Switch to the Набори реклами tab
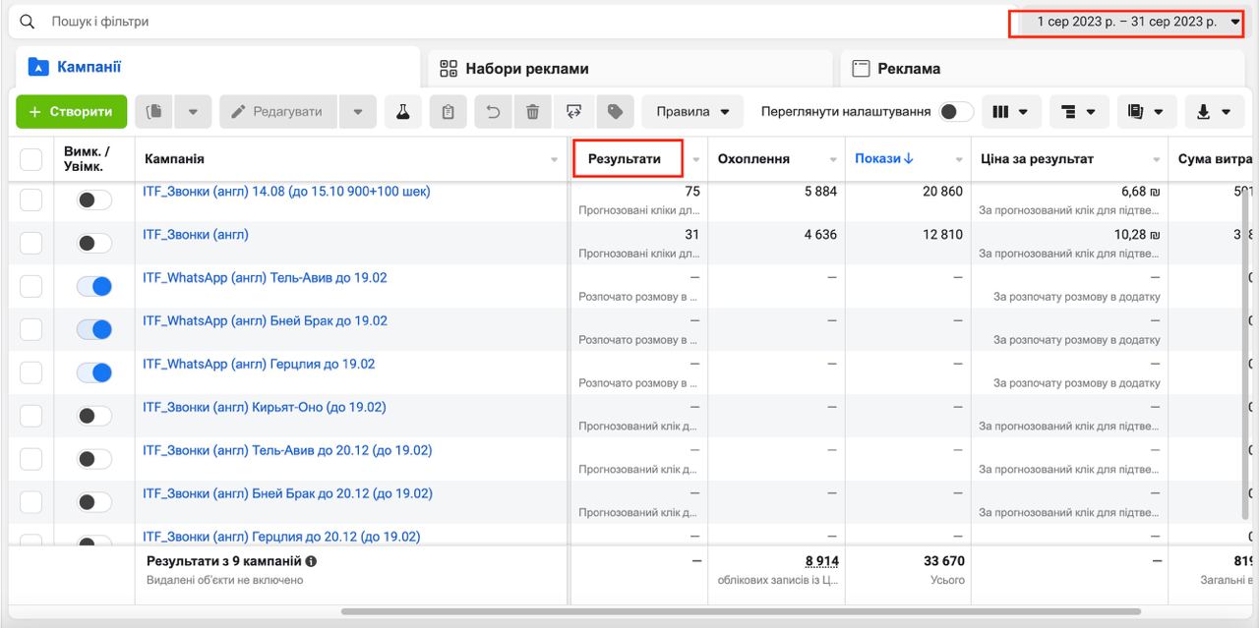Viewport: 1259px width, 628px height. (x=527, y=69)
